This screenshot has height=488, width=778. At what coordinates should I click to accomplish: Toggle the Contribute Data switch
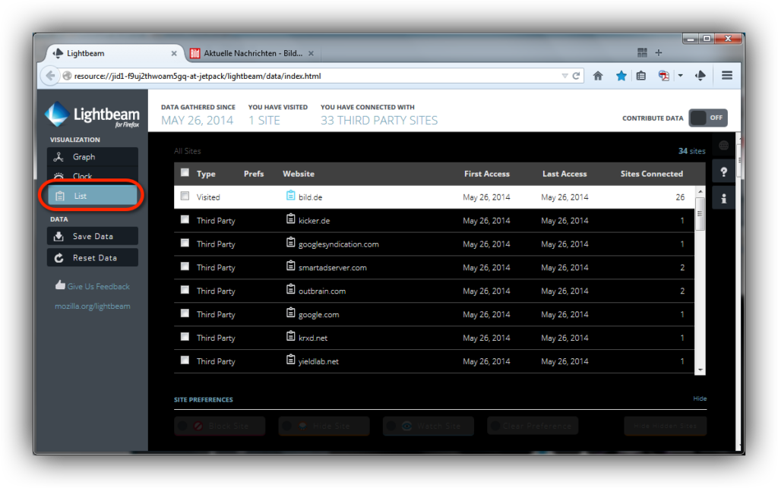707,118
